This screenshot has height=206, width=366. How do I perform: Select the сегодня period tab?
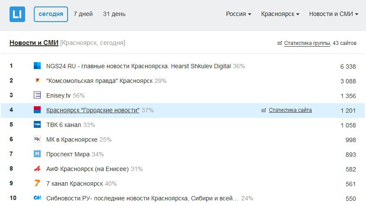51,14
